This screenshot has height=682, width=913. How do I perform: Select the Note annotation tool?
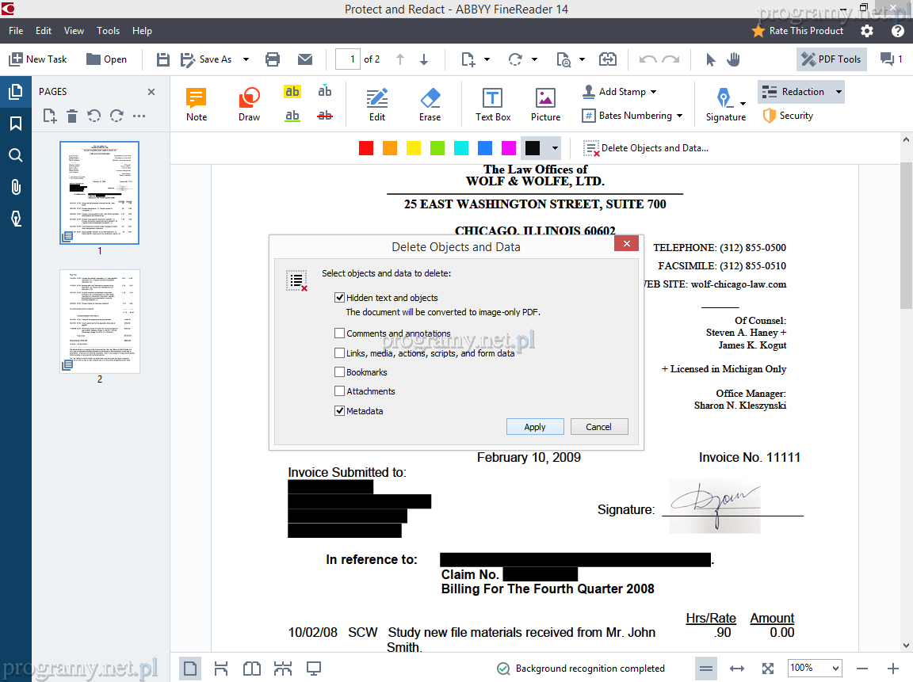[x=196, y=104]
